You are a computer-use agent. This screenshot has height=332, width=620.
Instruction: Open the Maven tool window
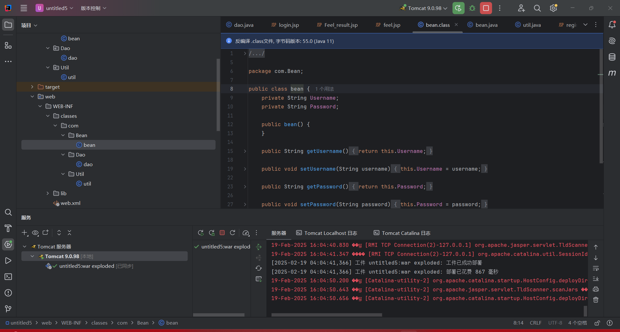point(612,73)
